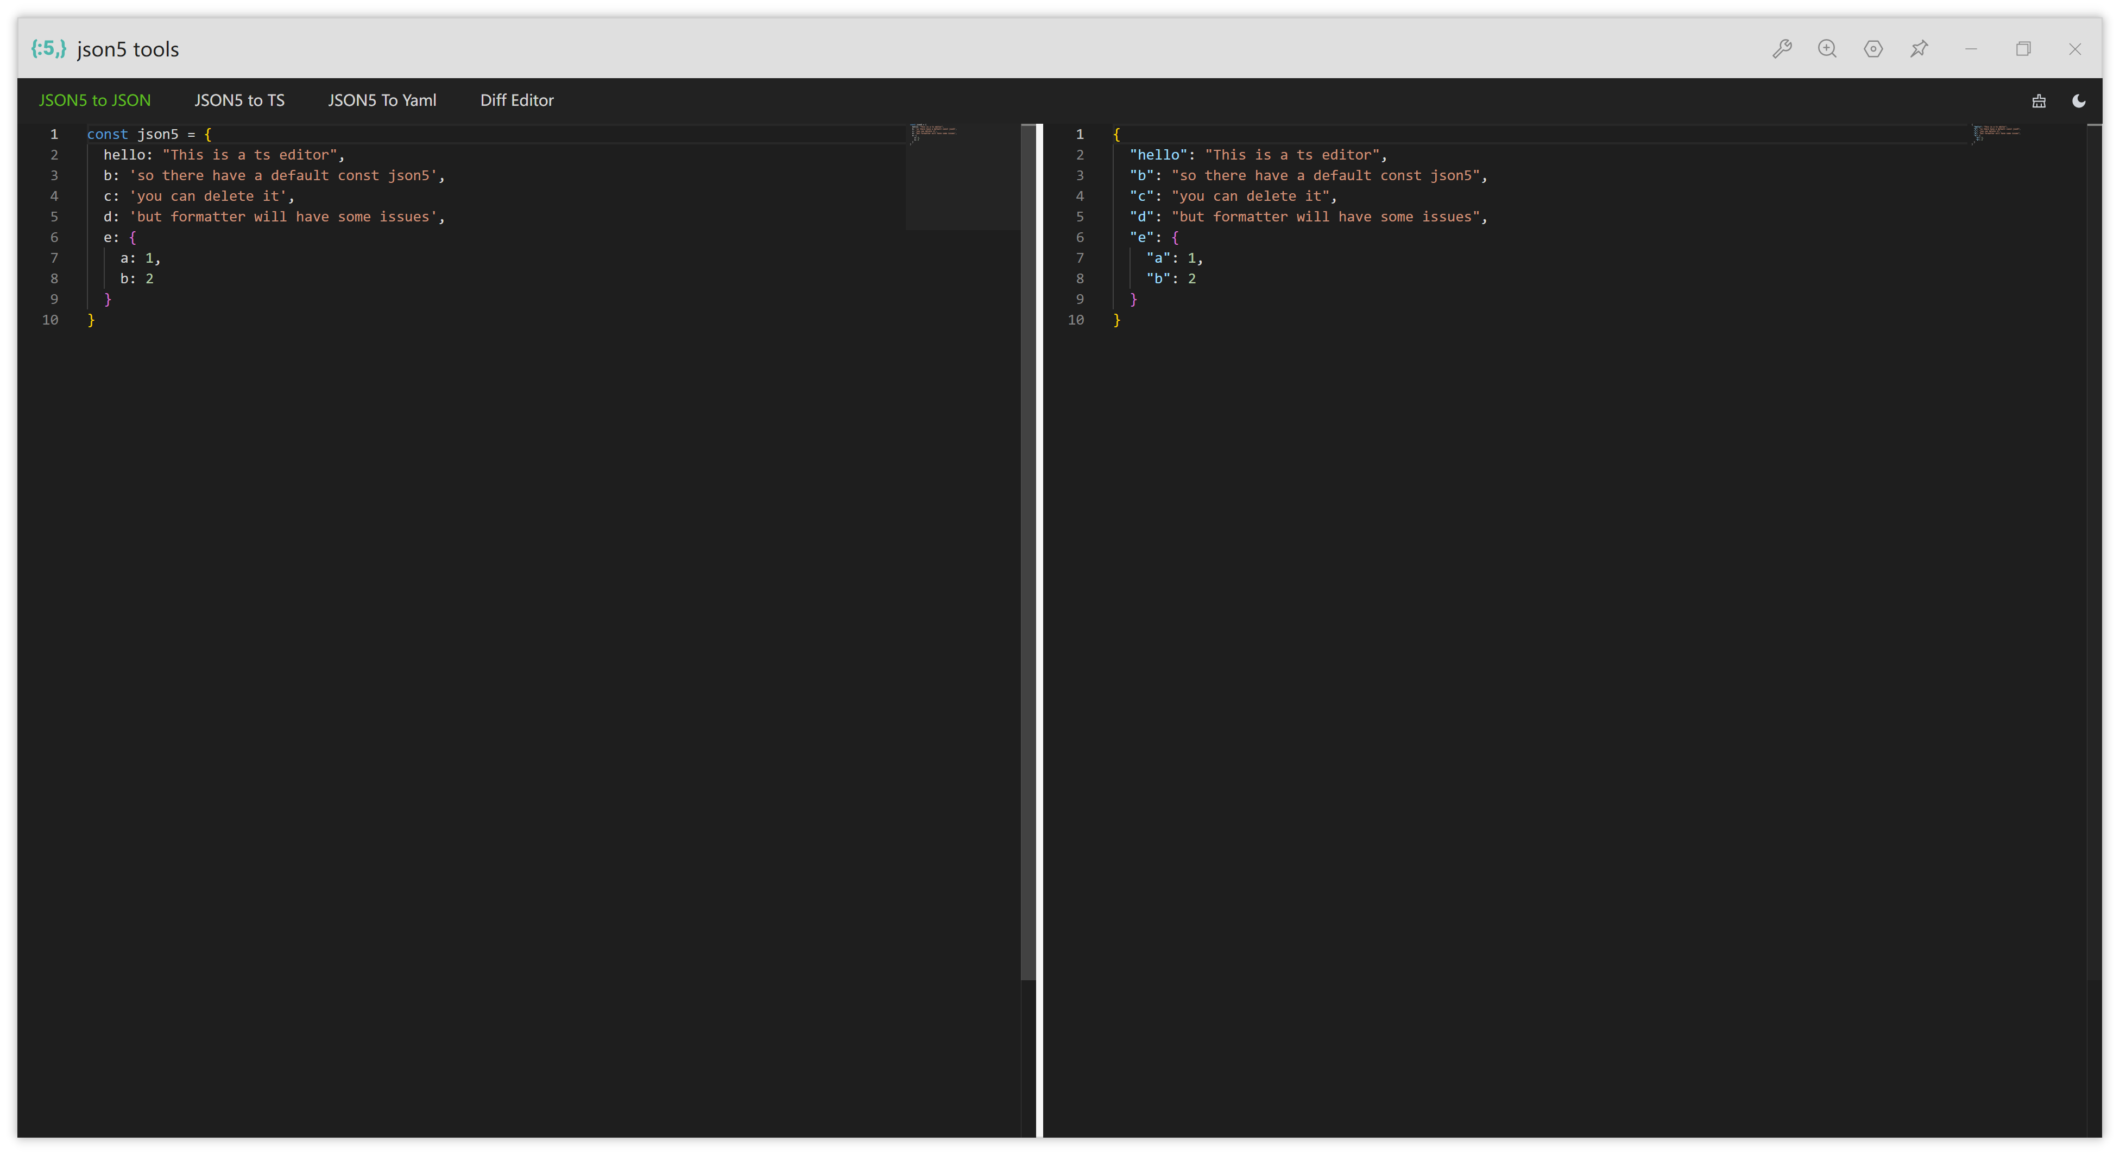Screen dimensions: 2120x1155
Task: Click the input editor's vertical scrollbar
Action: (x=1028, y=551)
